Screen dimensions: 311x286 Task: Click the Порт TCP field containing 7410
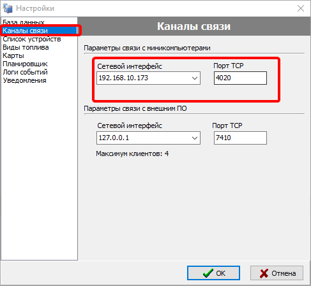[240, 138]
